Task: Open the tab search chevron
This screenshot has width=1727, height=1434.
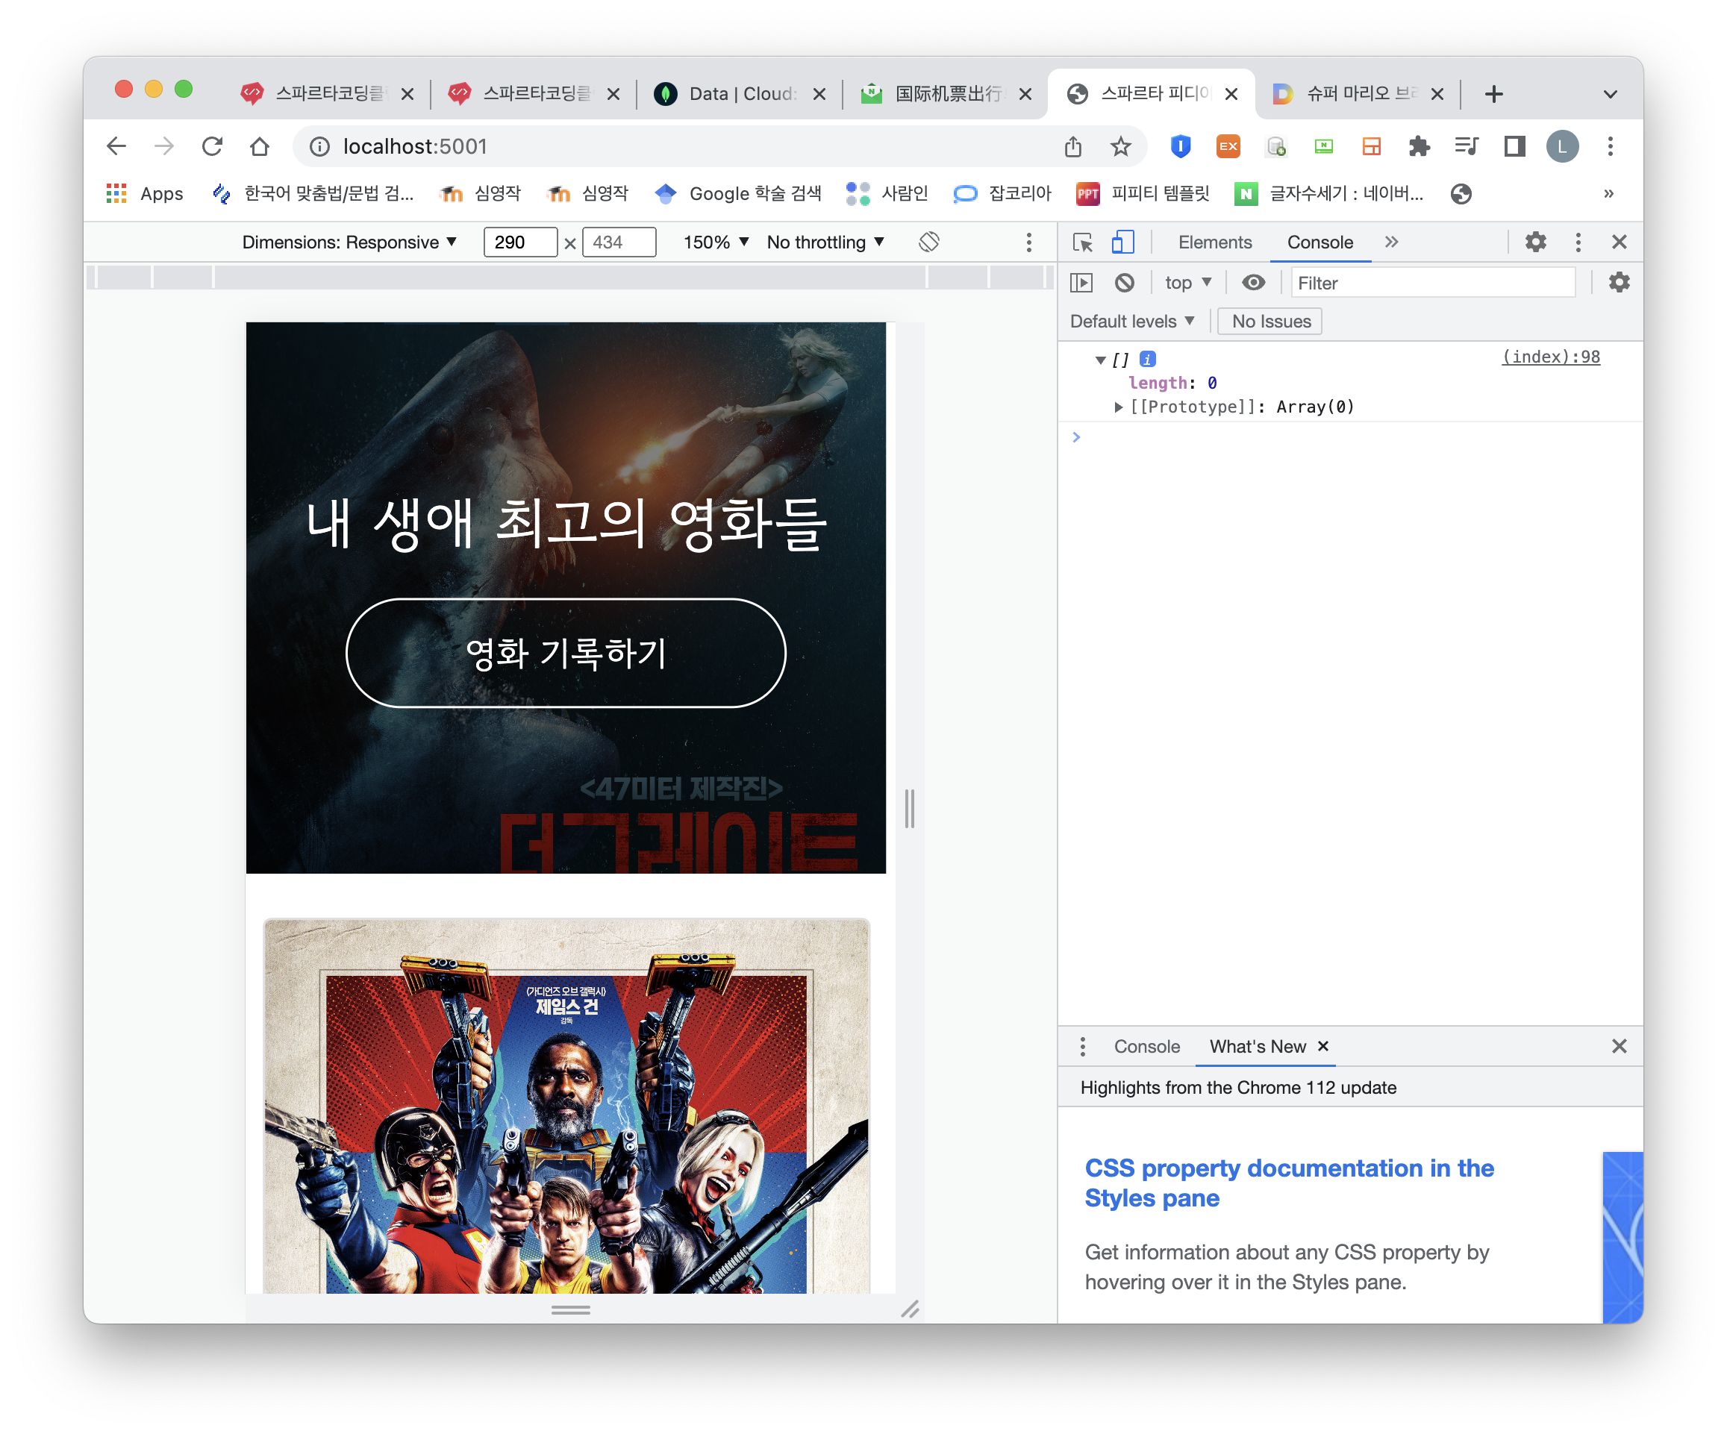Action: 1611,94
